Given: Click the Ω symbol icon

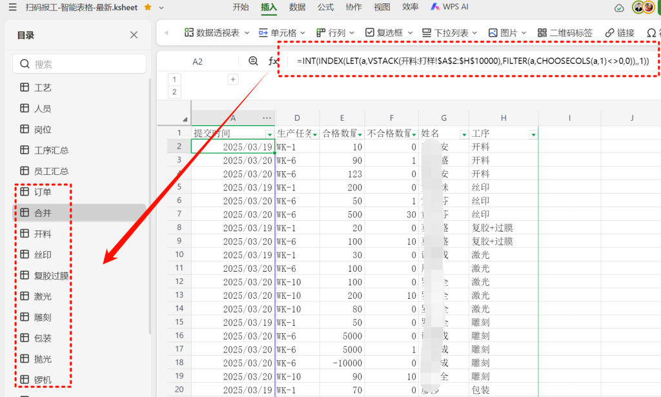Looking at the screenshot, I should (x=652, y=32).
